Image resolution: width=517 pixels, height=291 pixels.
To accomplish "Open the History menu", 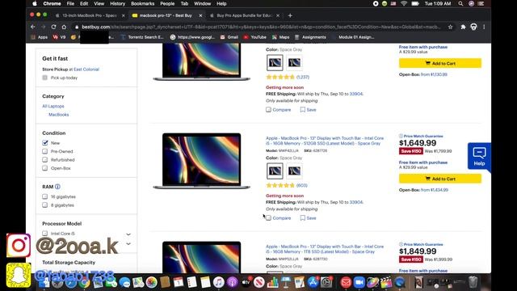I will pos(117,3).
